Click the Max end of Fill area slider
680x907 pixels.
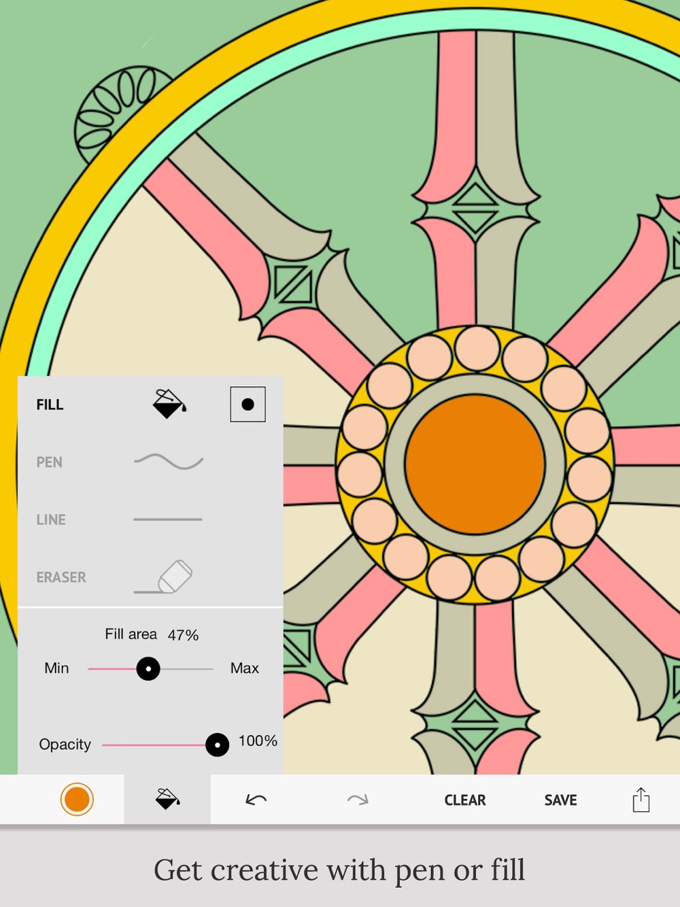click(x=245, y=668)
